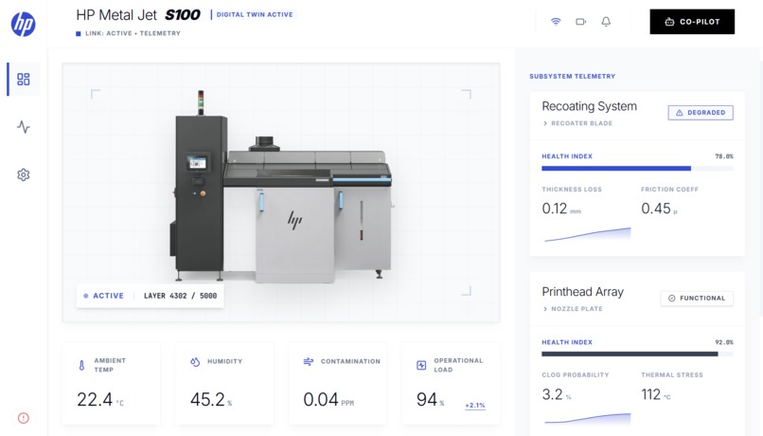Click the 94 % operational load value

tap(430, 399)
